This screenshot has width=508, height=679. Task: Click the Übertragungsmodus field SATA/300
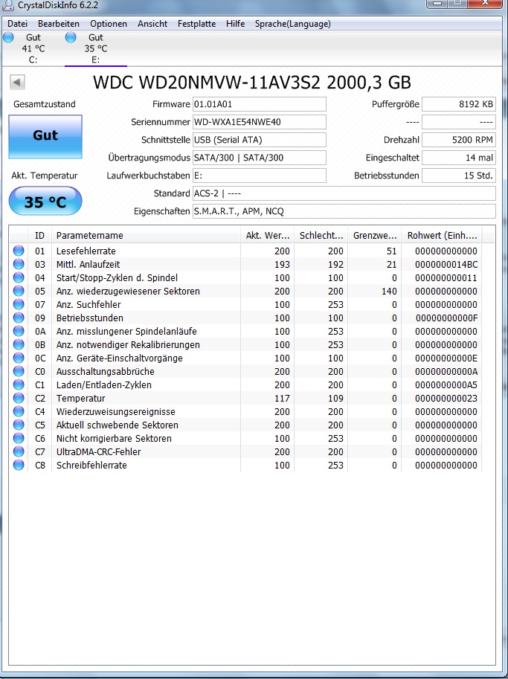tap(260, 158)
